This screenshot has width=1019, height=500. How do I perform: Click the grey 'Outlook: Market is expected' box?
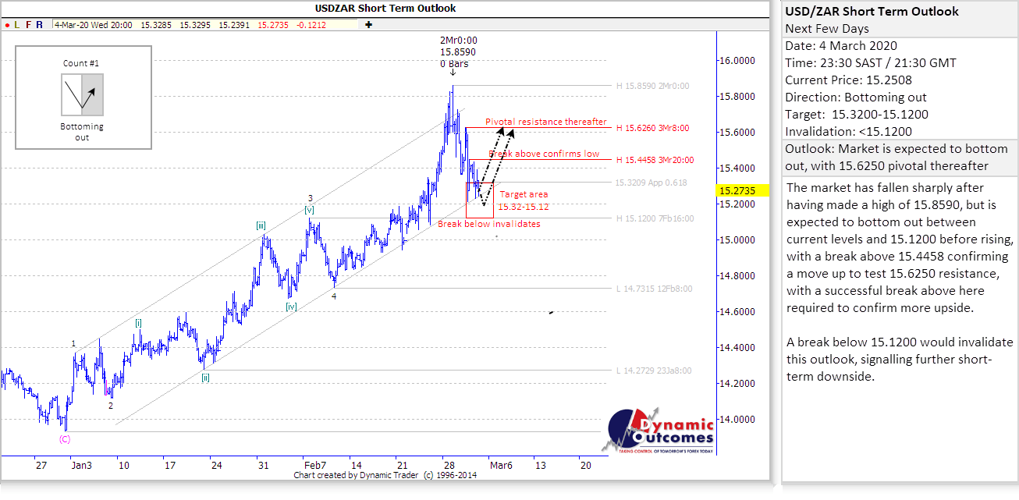pos(900,158)
